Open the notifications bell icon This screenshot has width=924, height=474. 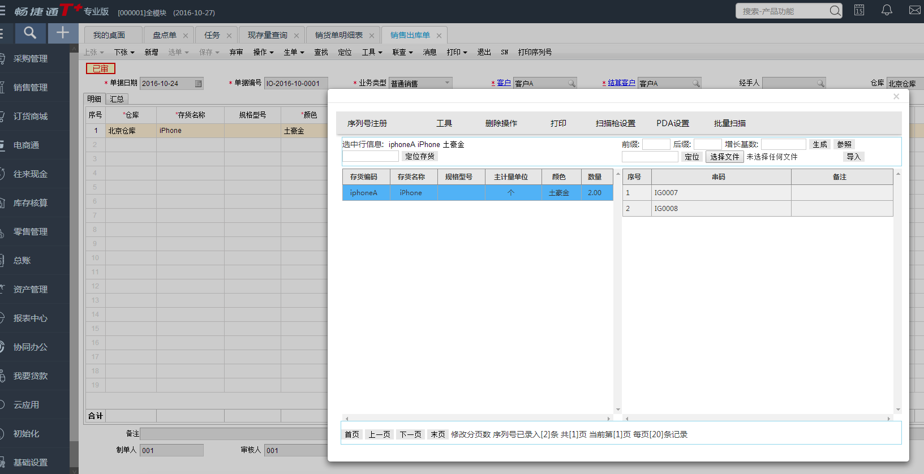pyautogui.click(x=887, y=10)
